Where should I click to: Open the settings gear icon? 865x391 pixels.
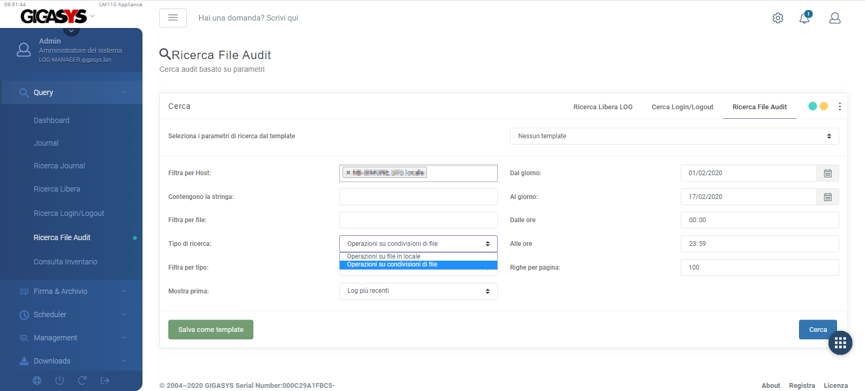click(x=777, y=18)
